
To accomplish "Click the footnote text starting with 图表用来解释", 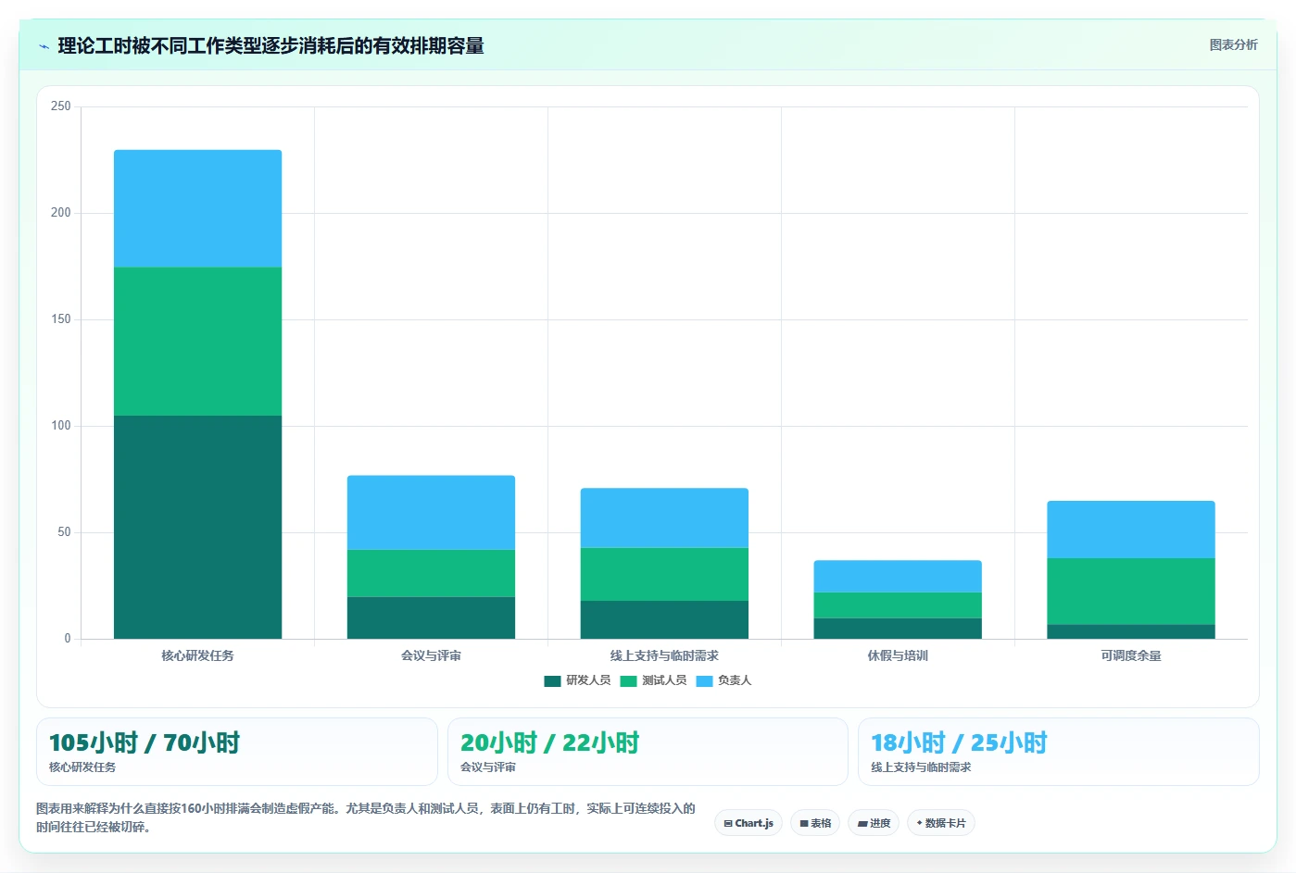I will (366, 817).
